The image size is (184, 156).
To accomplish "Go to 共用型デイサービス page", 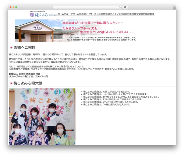I will (x=89, y=14).
